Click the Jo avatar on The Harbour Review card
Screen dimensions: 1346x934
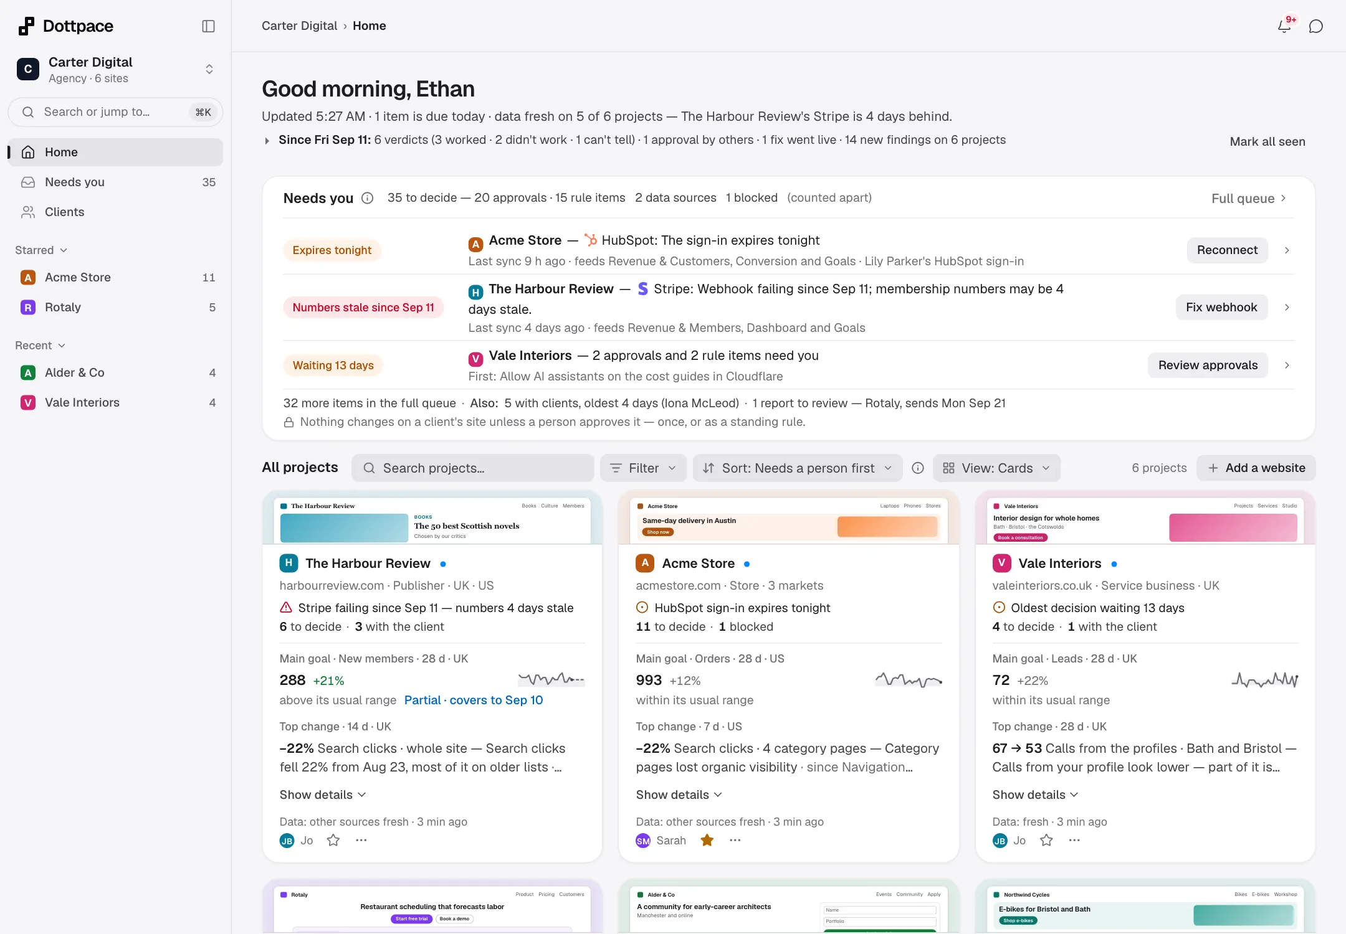click(287, 841)
